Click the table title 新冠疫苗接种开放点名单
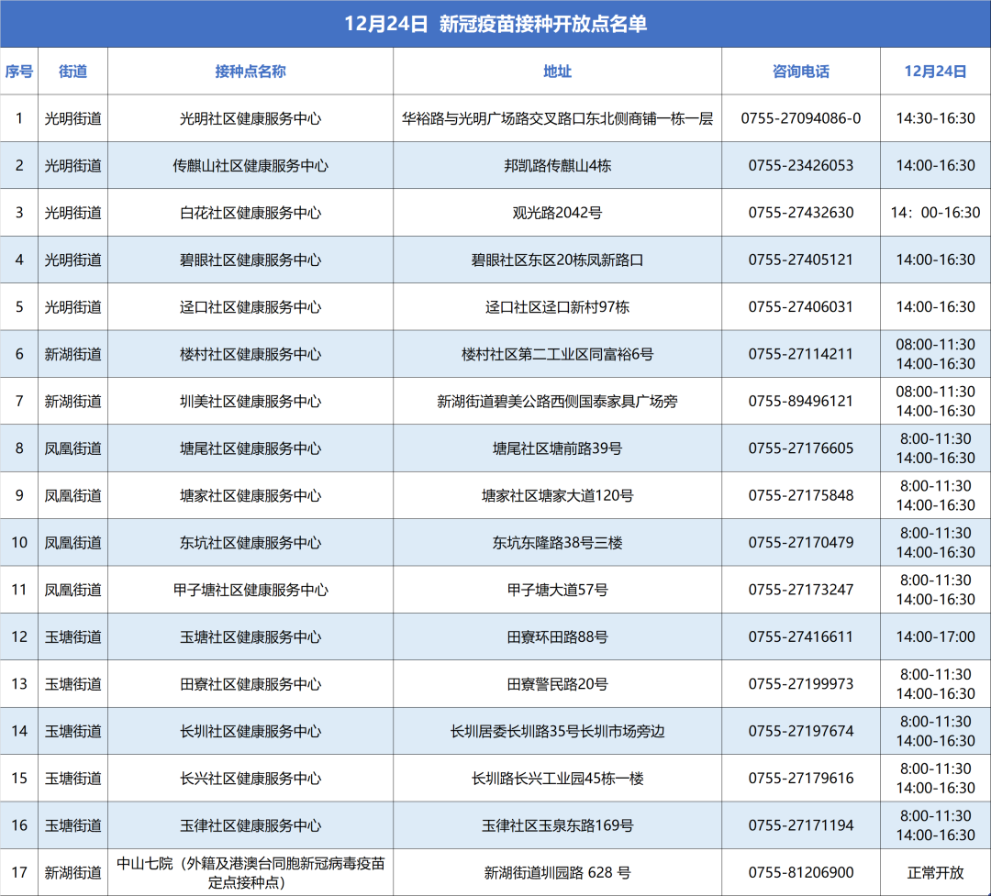991x896 pixels. [x=495, y=24]
